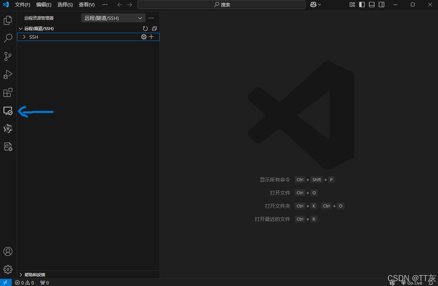Expand the 帮助和反馈 section
The image size is (438, 286).
click(x=88, y=275)
